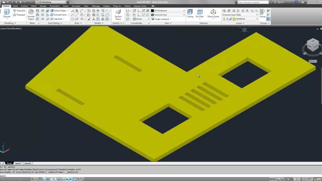This screenshot has width=322, height=181.
Task: Click the yellow MUEBLES layer color swatch
Action: tap(234, 19)
